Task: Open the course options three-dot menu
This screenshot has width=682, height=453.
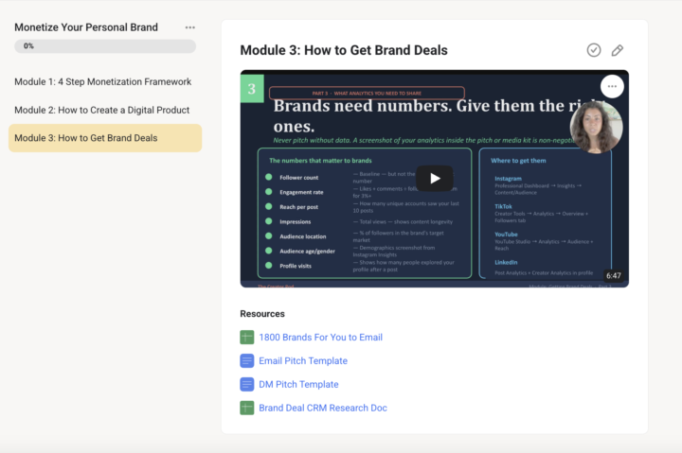Action: (x=190, y=27)
